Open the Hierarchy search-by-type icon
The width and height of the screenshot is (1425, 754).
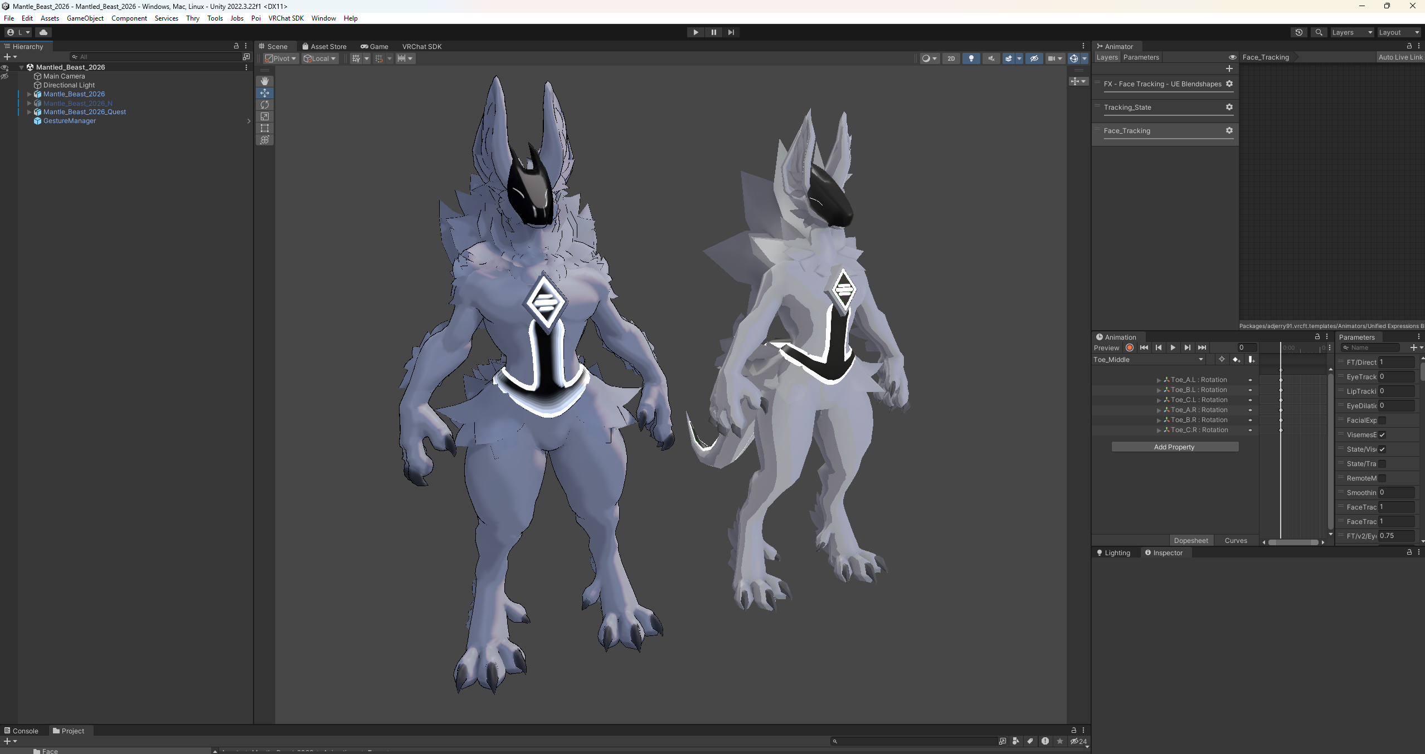point(246,57)
